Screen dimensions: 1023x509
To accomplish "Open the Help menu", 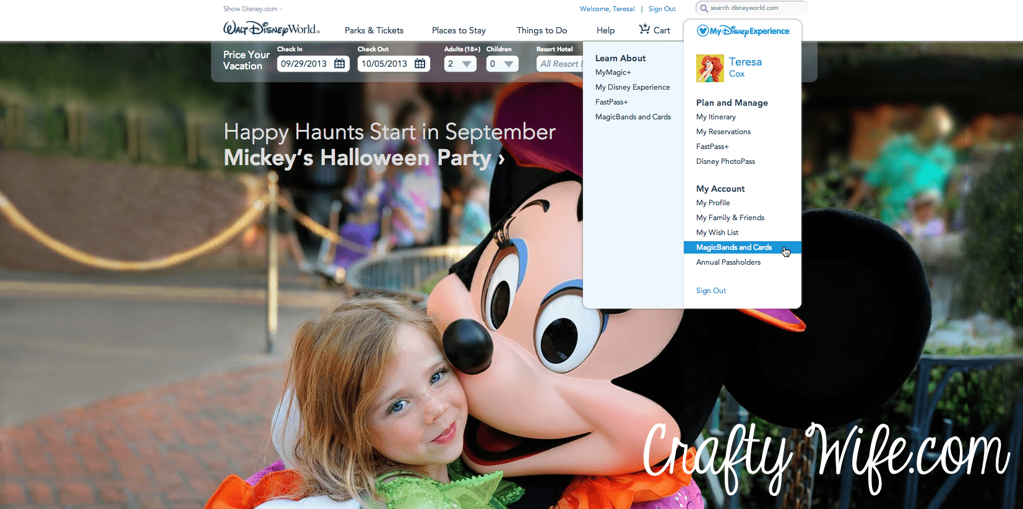I will 605,30.
